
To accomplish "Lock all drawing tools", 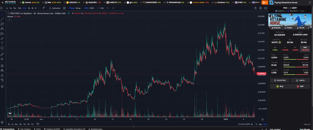I will 2,75.
